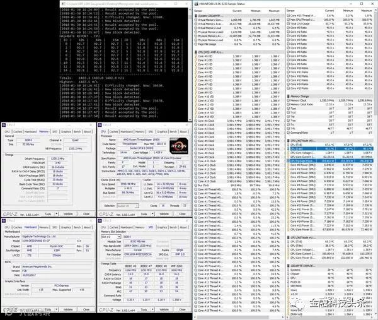Click the clock icon beside Command Rate in HWiNFO

289,133
